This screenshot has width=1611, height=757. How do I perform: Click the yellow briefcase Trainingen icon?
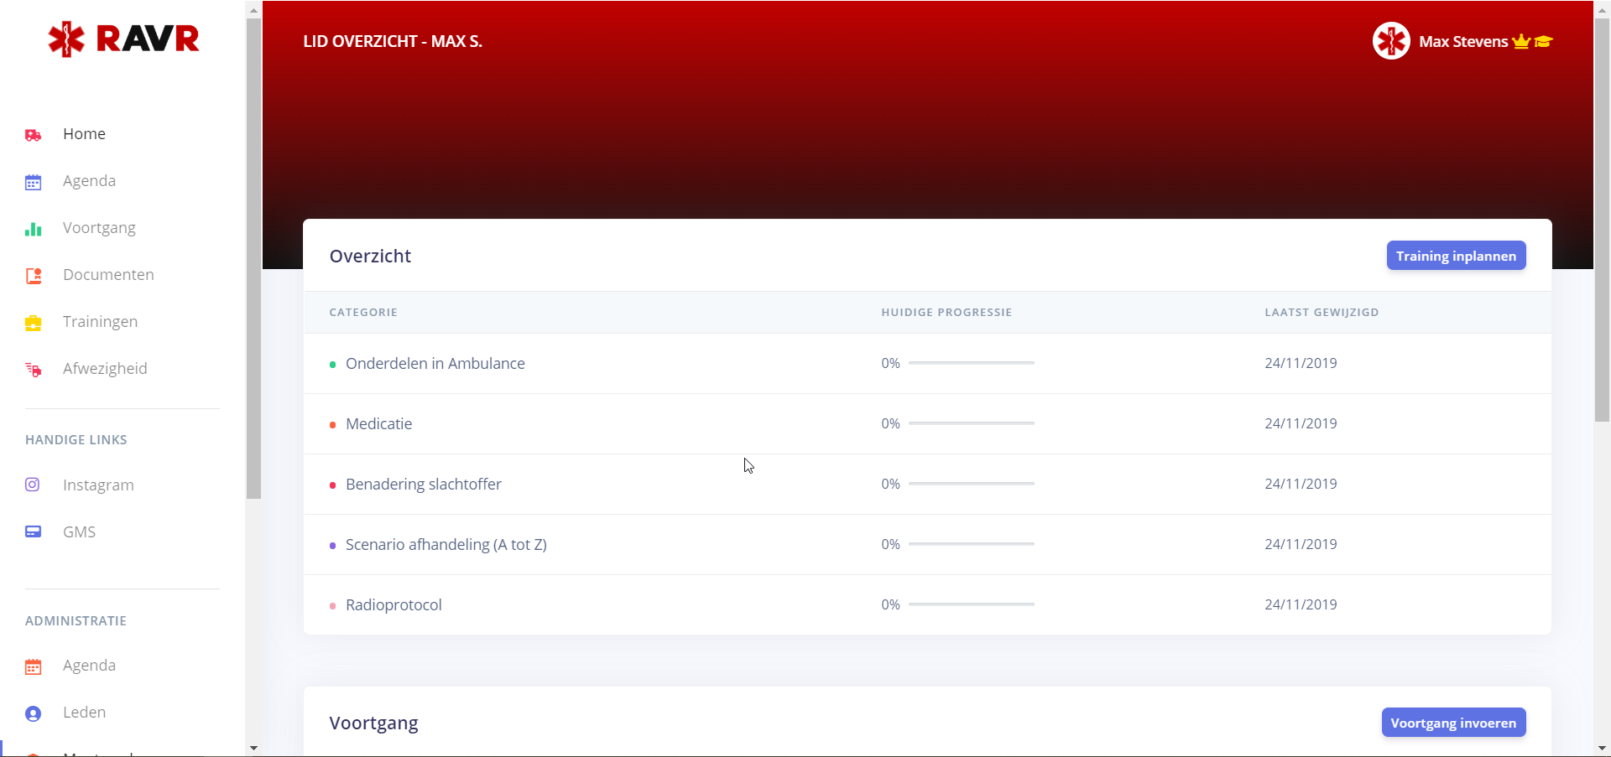pyautogui.click(x=34, y=323)
